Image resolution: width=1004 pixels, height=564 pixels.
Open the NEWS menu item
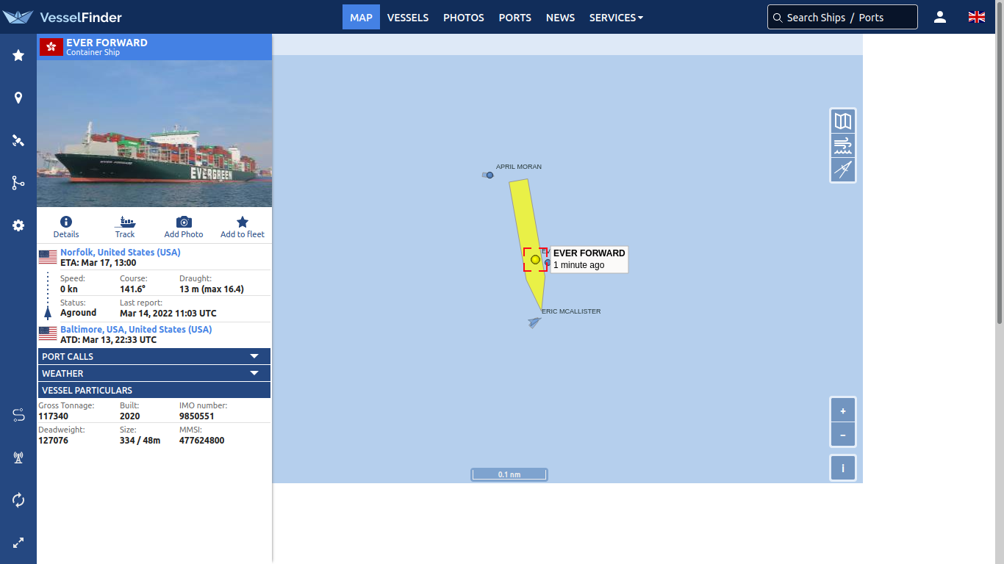pos(560,18)
